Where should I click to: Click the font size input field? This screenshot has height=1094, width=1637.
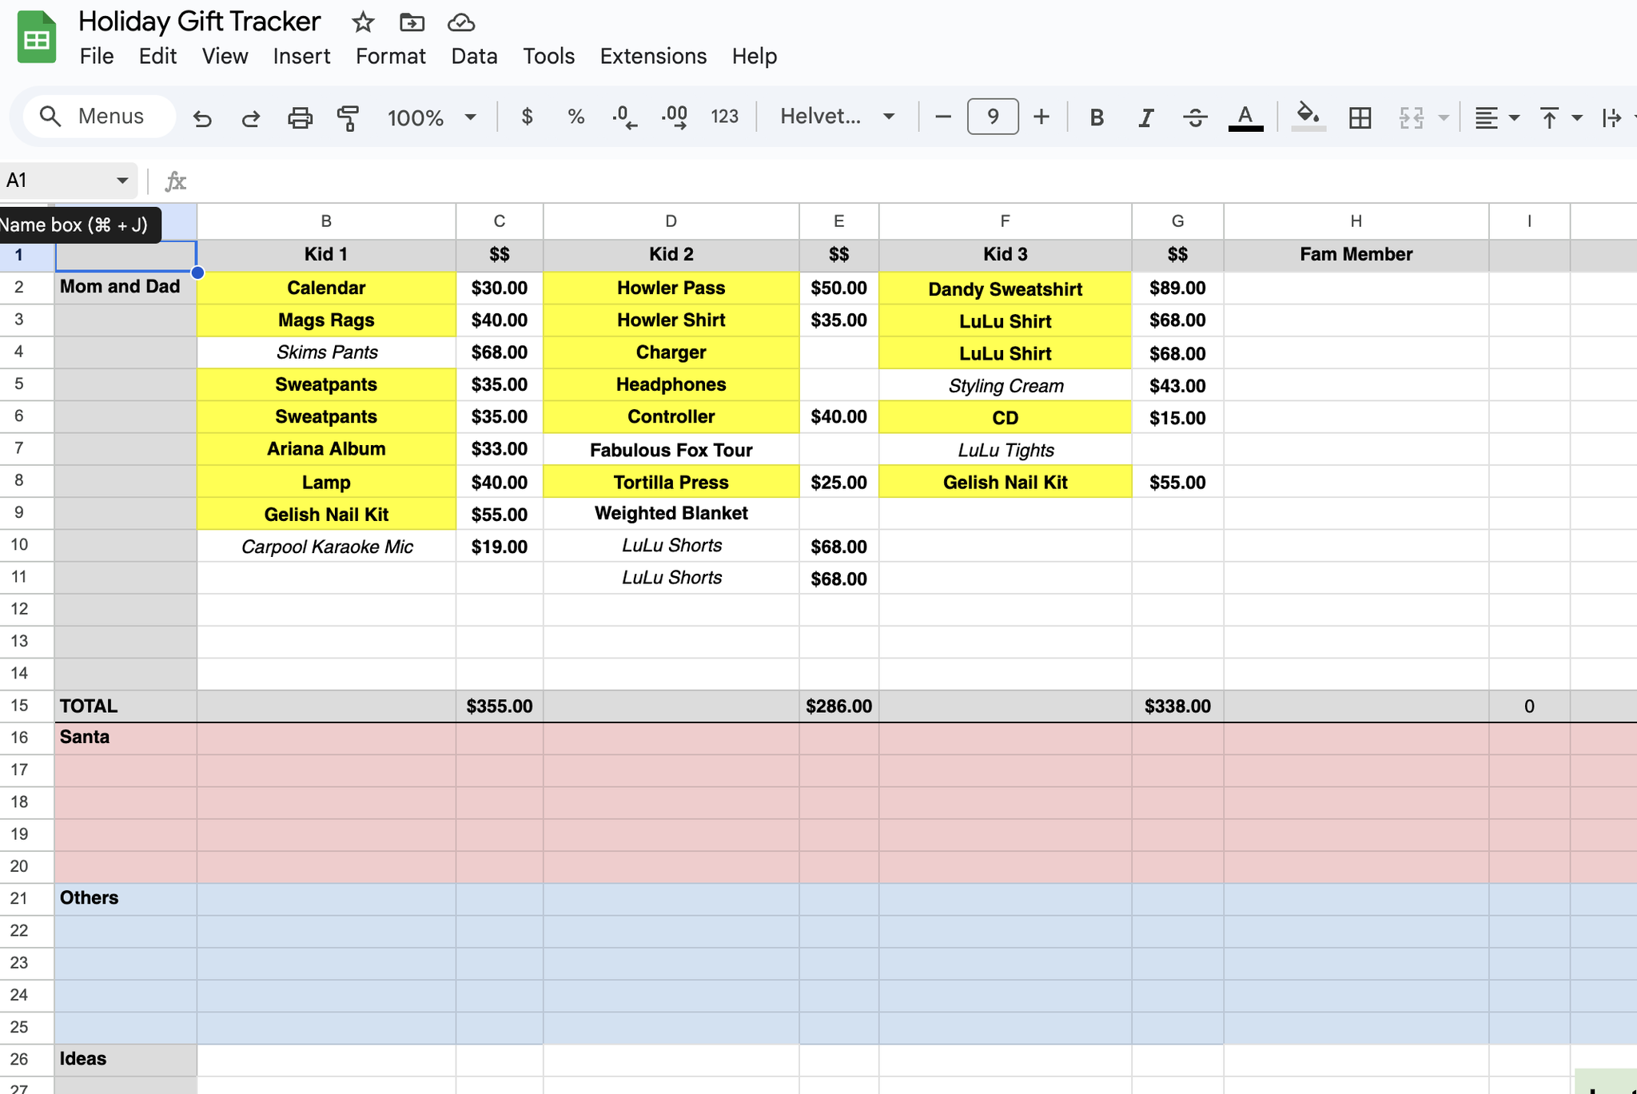pyautogui.click(x=992, y=117)
